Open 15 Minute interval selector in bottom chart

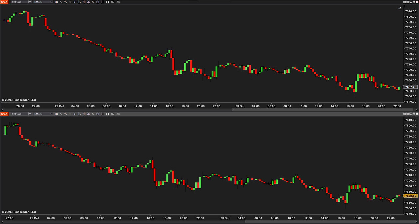click(x=43, y=114)
